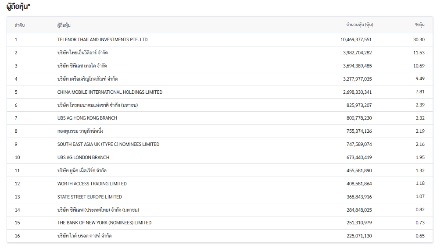Select SOUTH EAST ASIA UK (TYPE C) NOMINEES
444x248 pixels.
tap(108, 144)
